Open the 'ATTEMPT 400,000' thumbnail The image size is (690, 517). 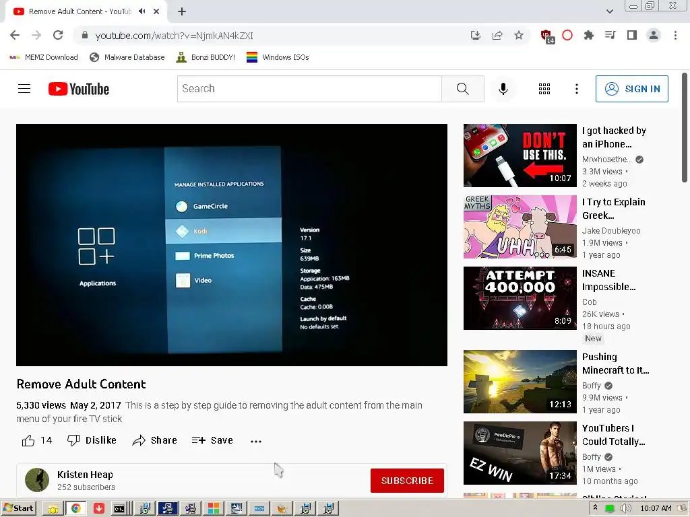click(x=520, y=298)
